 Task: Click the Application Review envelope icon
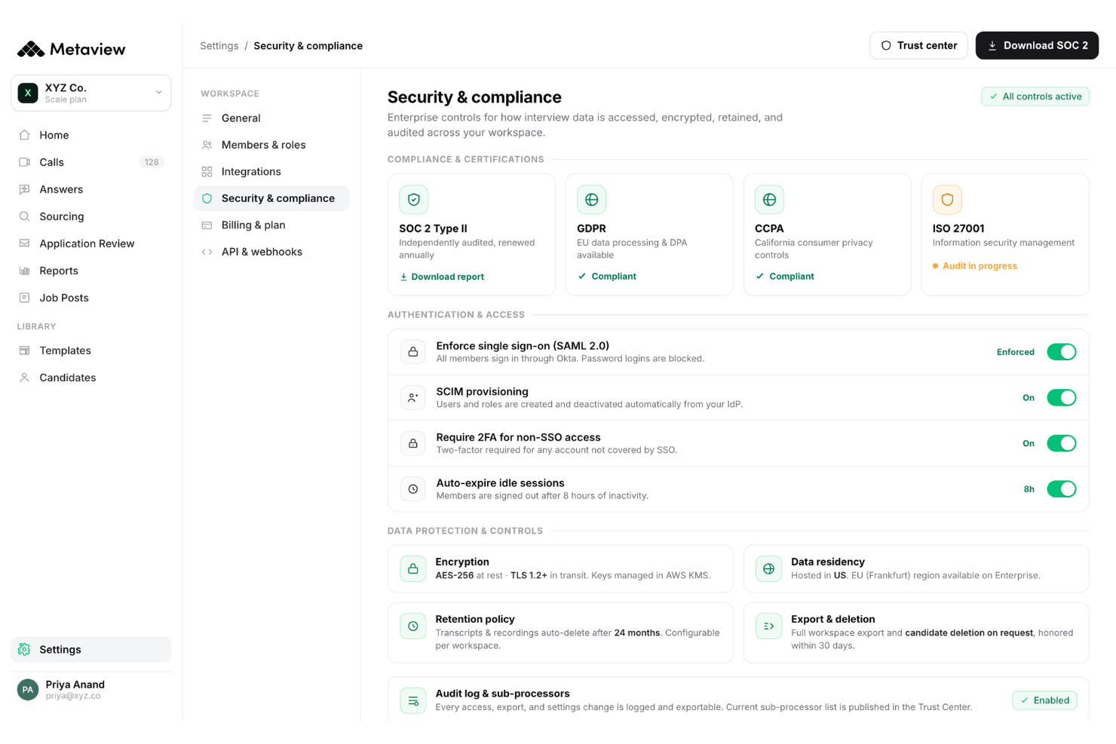24,243
